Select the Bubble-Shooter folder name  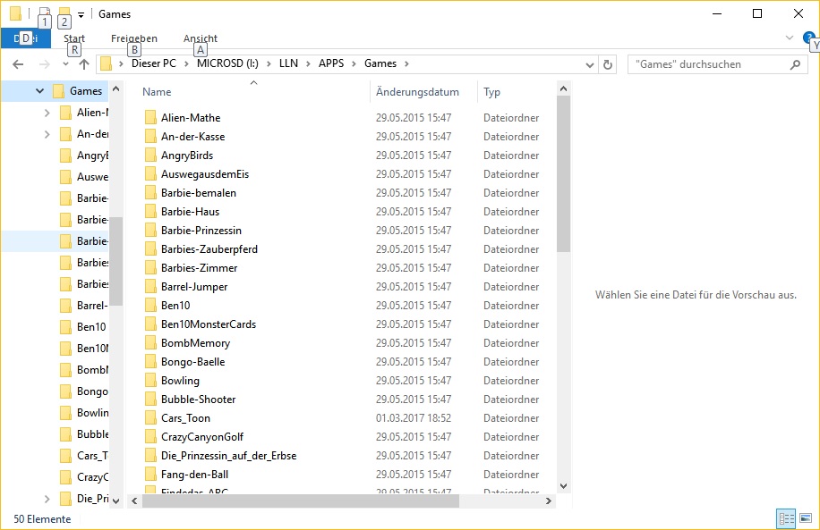click(198, 400)
